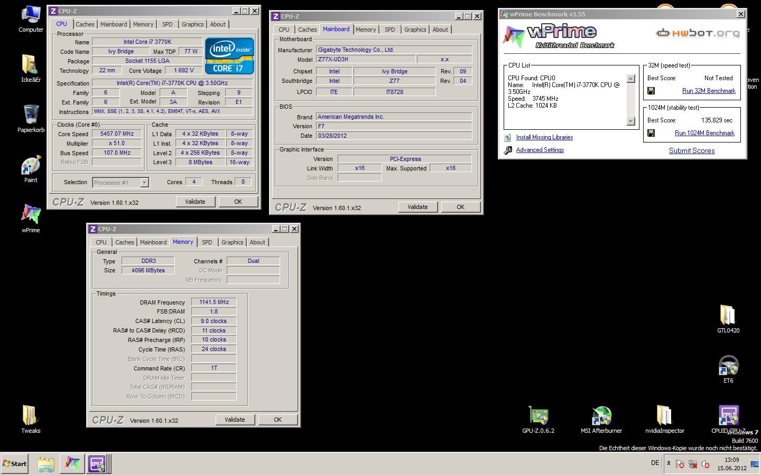The width and height of the screenshot is (761, 475).
Task: Click the network status tray icon
Action: 692,464
